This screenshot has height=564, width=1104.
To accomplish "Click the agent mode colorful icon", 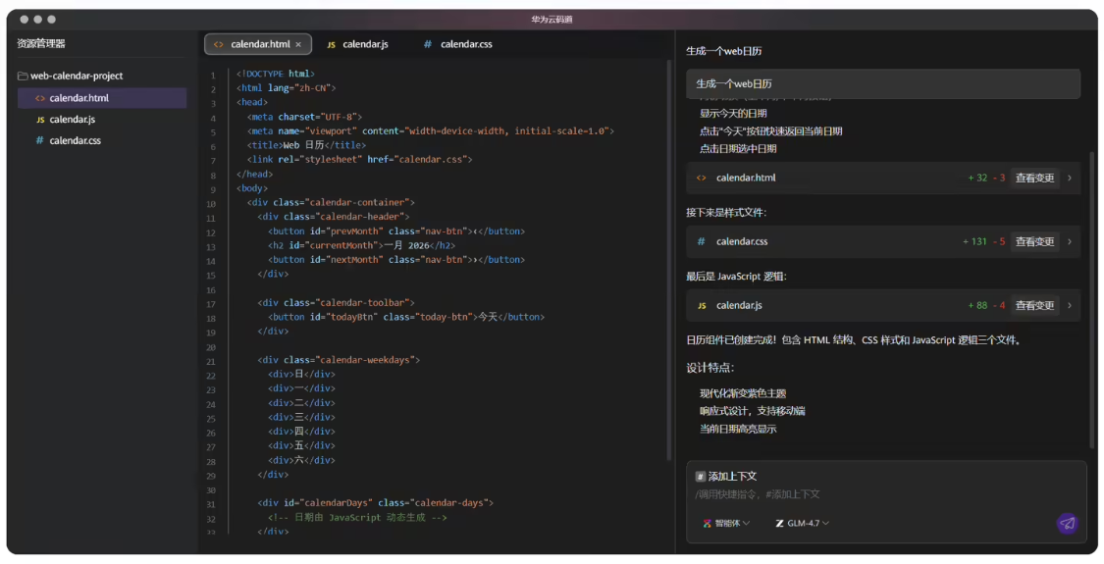I will click(x=707, y=523).
